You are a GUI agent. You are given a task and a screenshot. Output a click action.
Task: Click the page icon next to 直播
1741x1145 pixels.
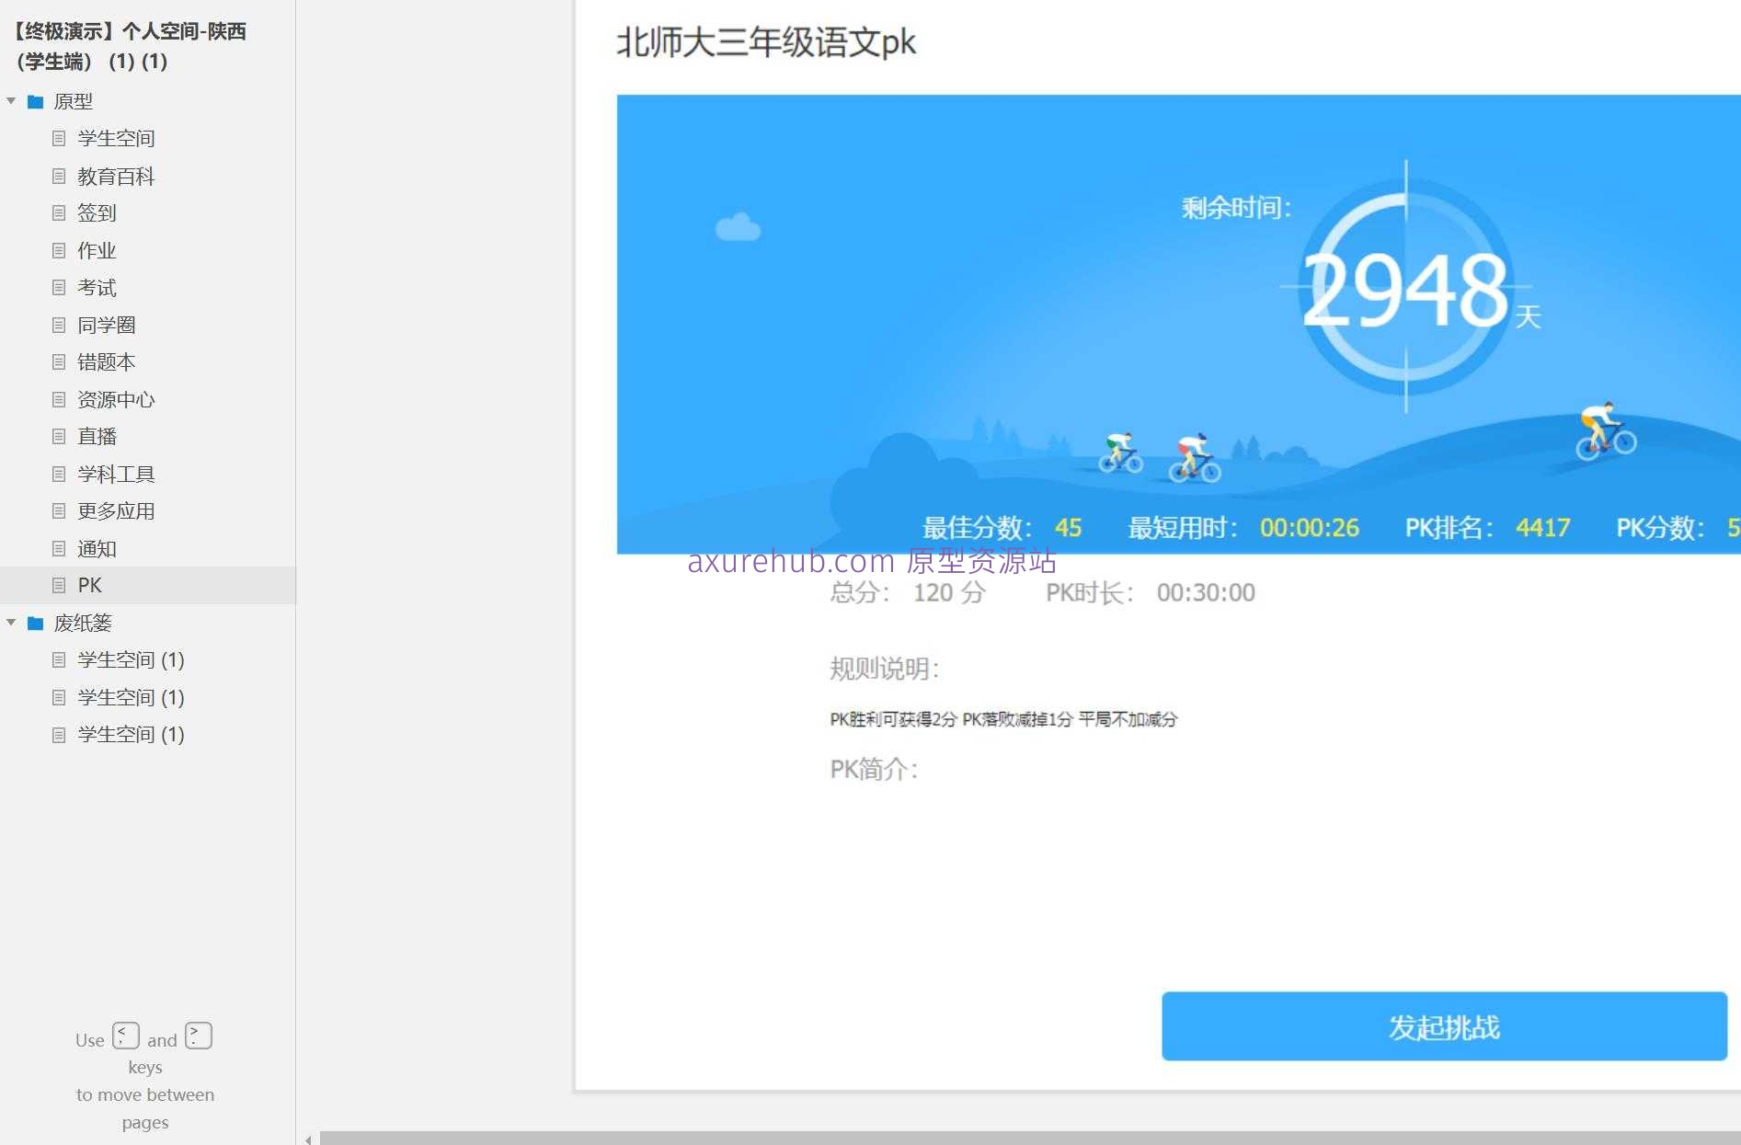[x=59, y=436]
